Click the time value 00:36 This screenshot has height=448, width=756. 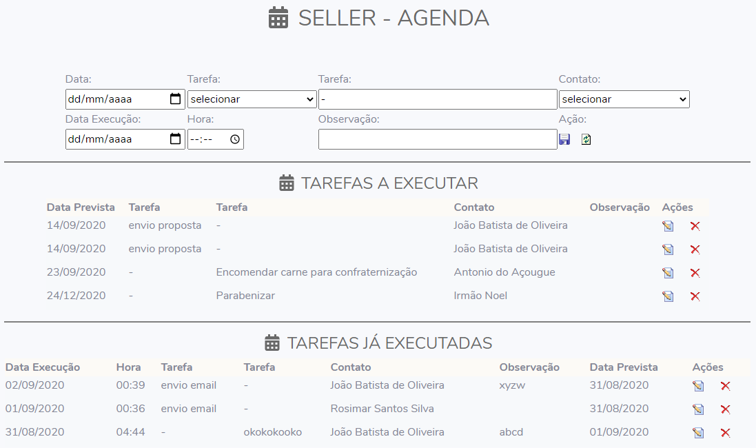pos(131,409)
